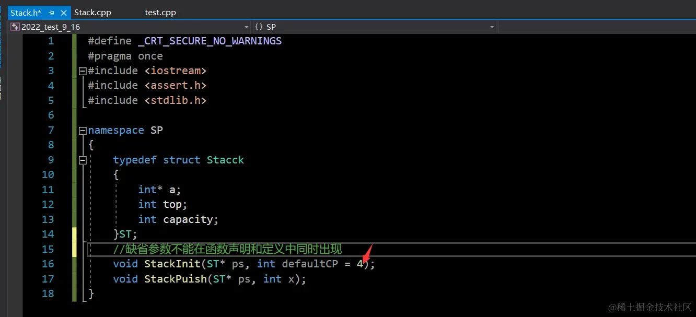Collapse the namespace SP code block

[82, 130]
